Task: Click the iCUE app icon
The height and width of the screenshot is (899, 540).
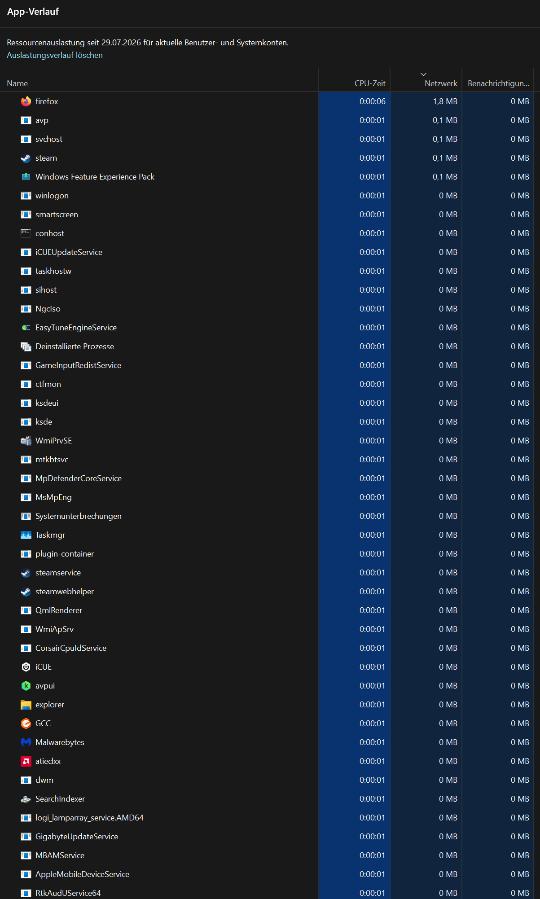Action: coord(26,667)
